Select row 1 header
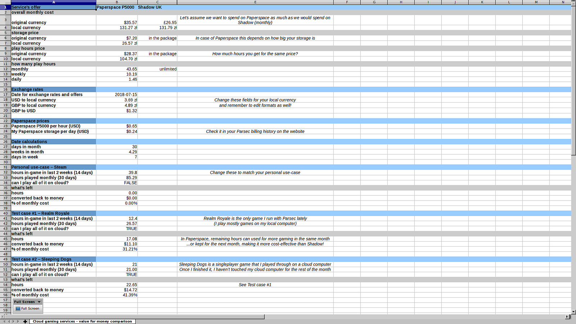Viewport: 576px width, 324px height. [5, 7]
